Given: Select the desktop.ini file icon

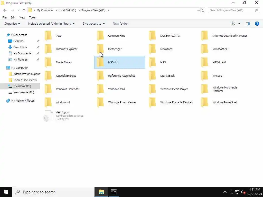Looking at the screenshot, I should click(x=48, y=116).
